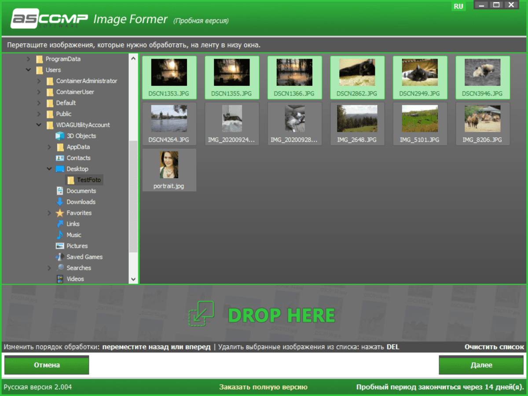
Task: Select thumbnail DSCN3946.JPG
Action: pyautogui.click(x=483, y=77)
